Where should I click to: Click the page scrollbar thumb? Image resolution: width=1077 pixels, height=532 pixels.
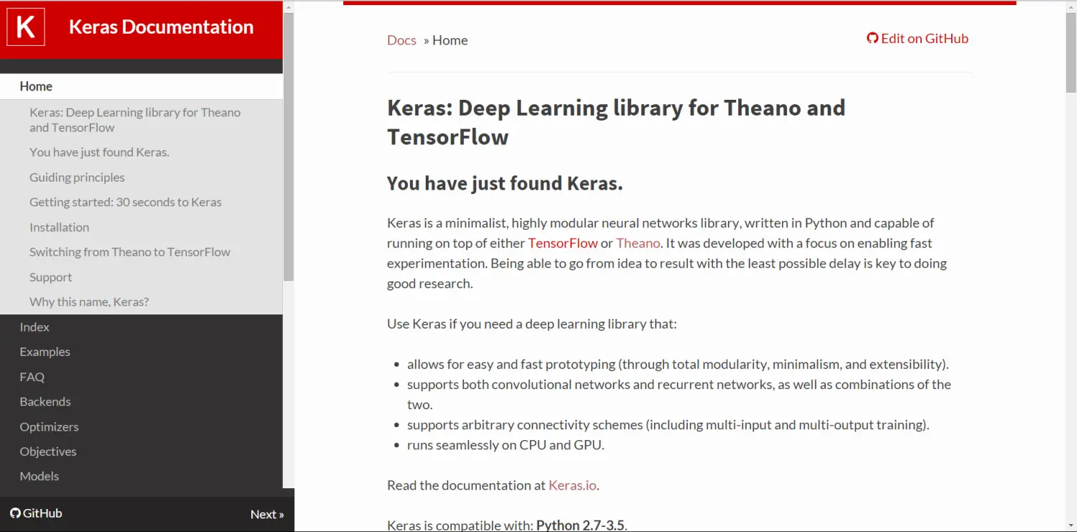1071,54
